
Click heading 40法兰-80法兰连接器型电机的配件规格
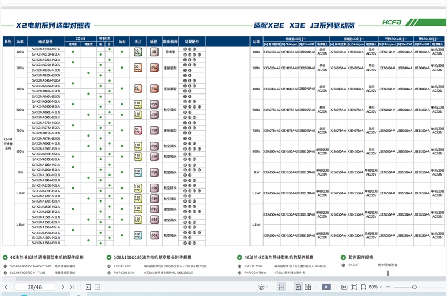[x=47, y=257]
